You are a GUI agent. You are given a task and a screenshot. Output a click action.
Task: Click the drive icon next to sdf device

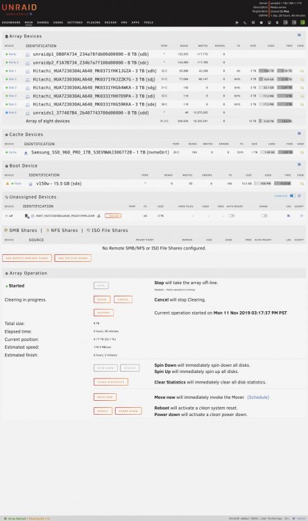click(27, 215)
